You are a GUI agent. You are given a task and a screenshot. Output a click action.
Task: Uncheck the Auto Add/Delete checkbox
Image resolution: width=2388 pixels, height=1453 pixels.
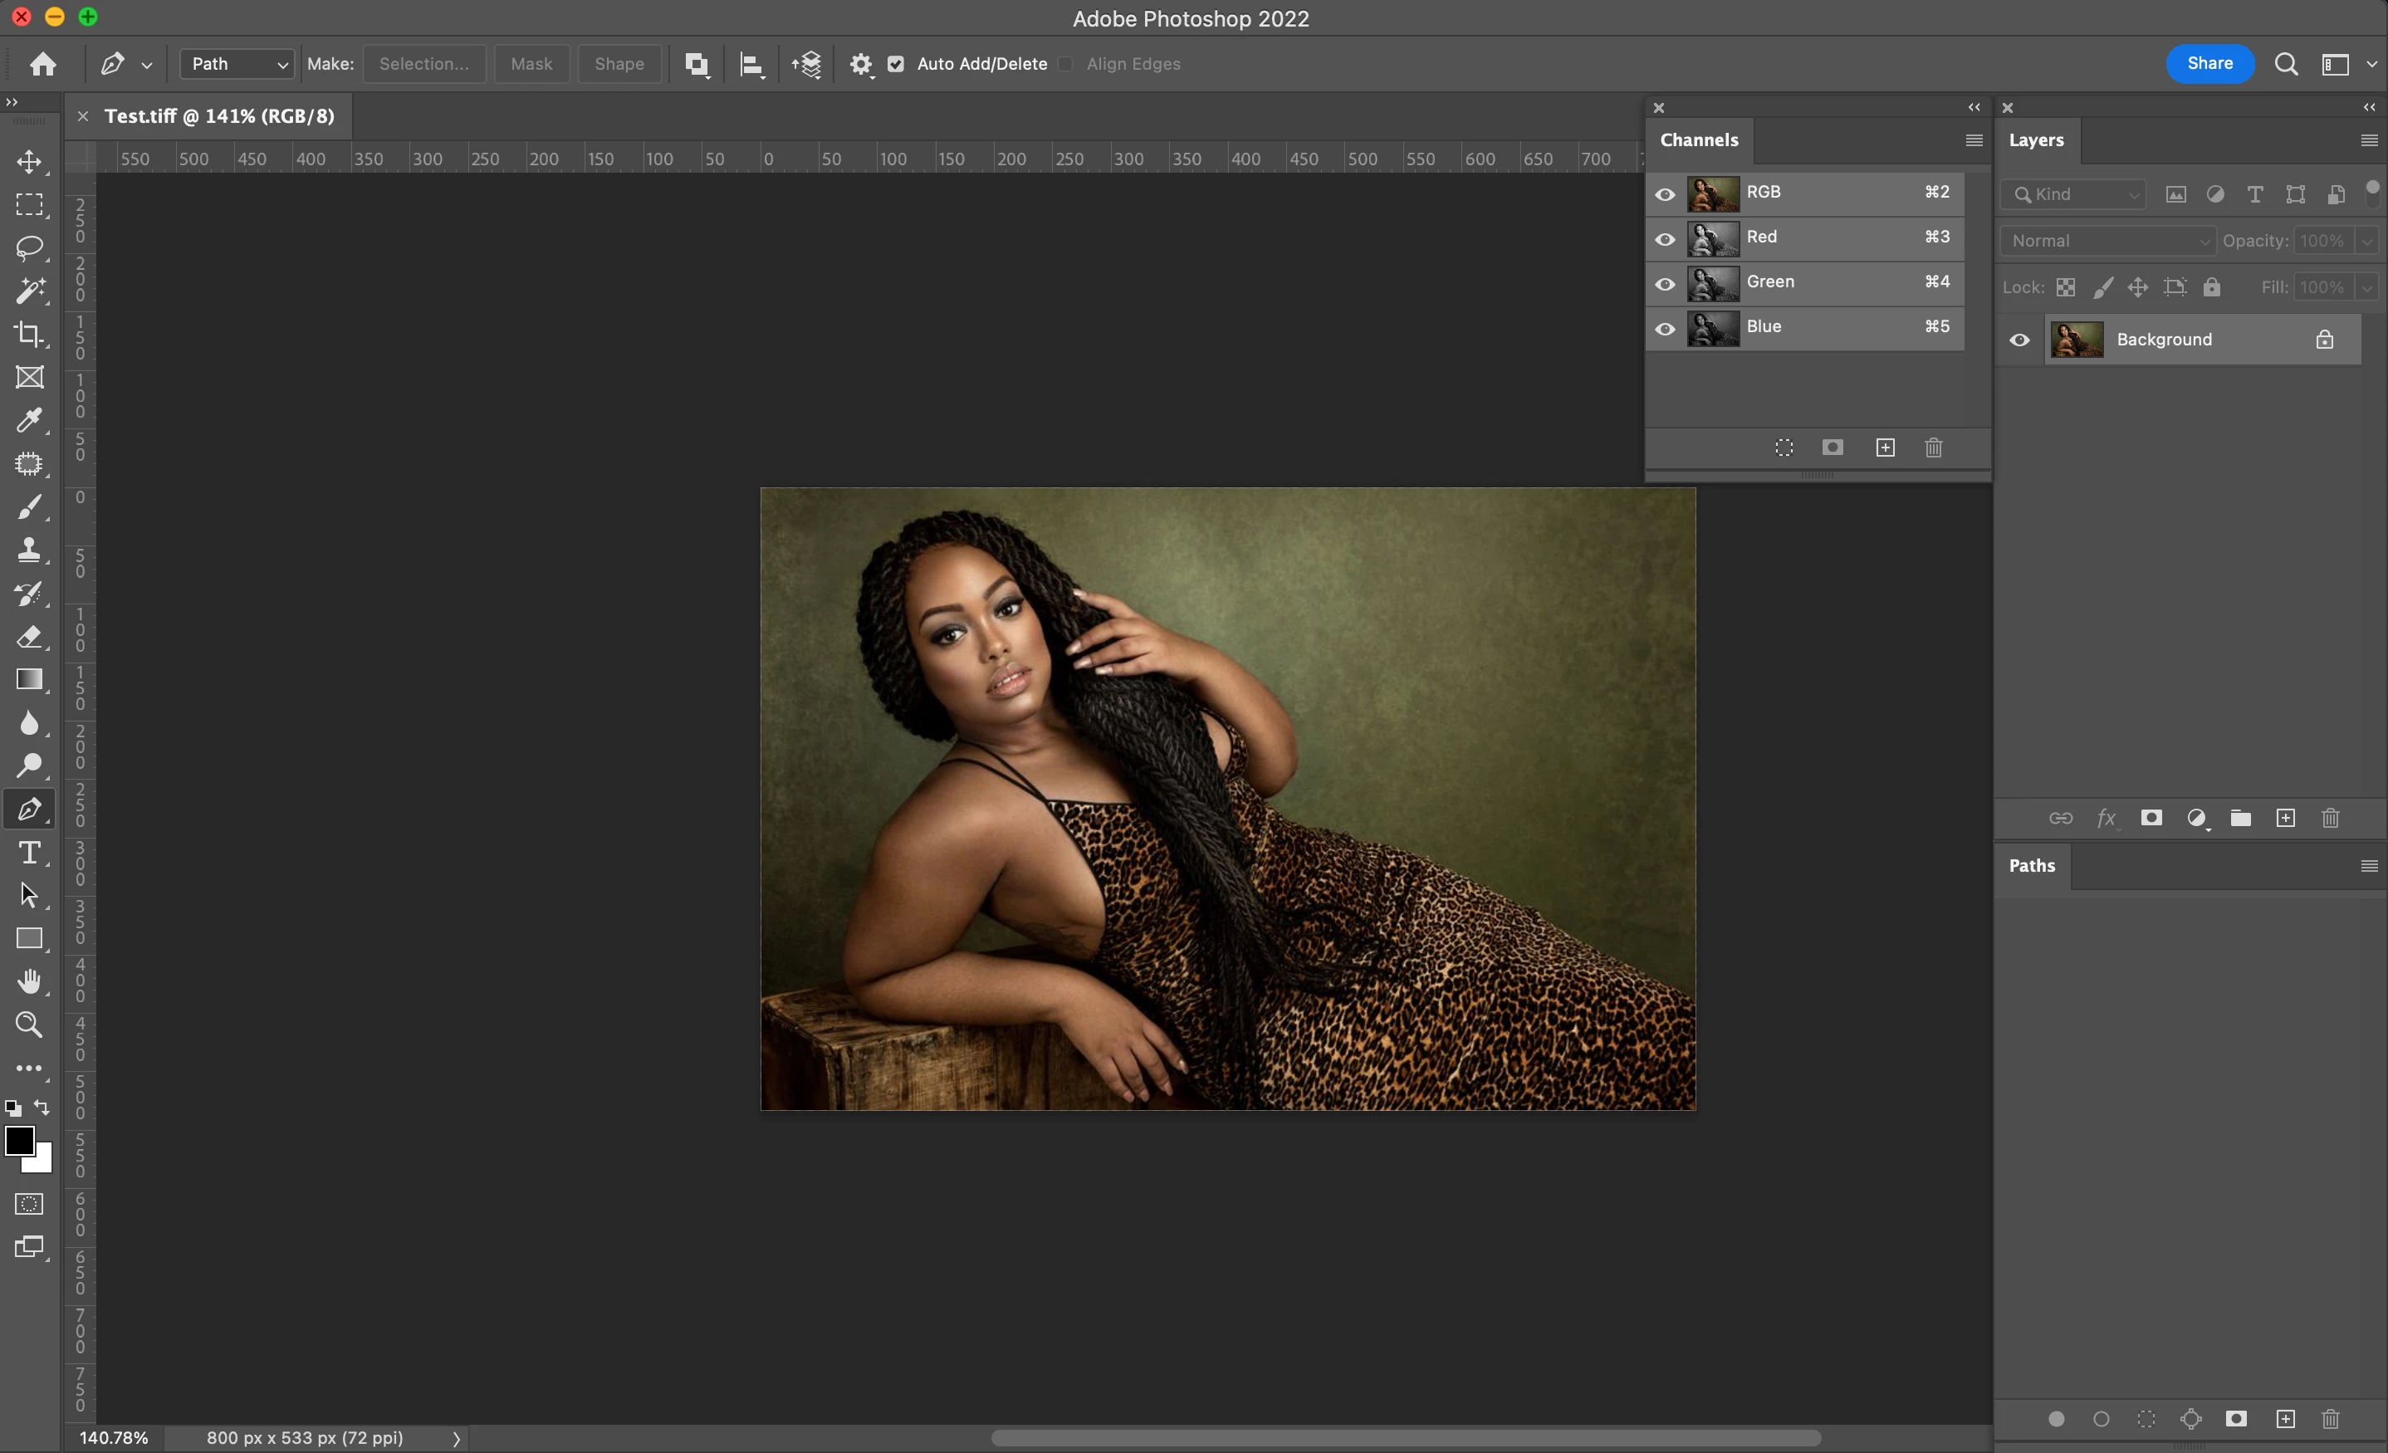[x=897, y=64]
